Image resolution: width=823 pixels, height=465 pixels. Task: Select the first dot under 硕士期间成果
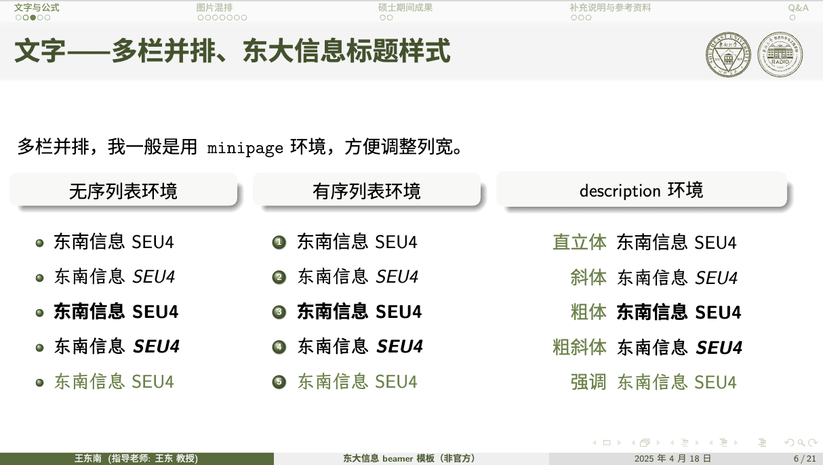tap(382, 18)
